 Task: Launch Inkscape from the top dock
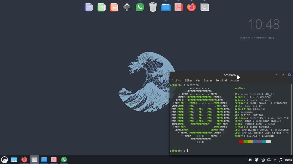coord(127,7)
